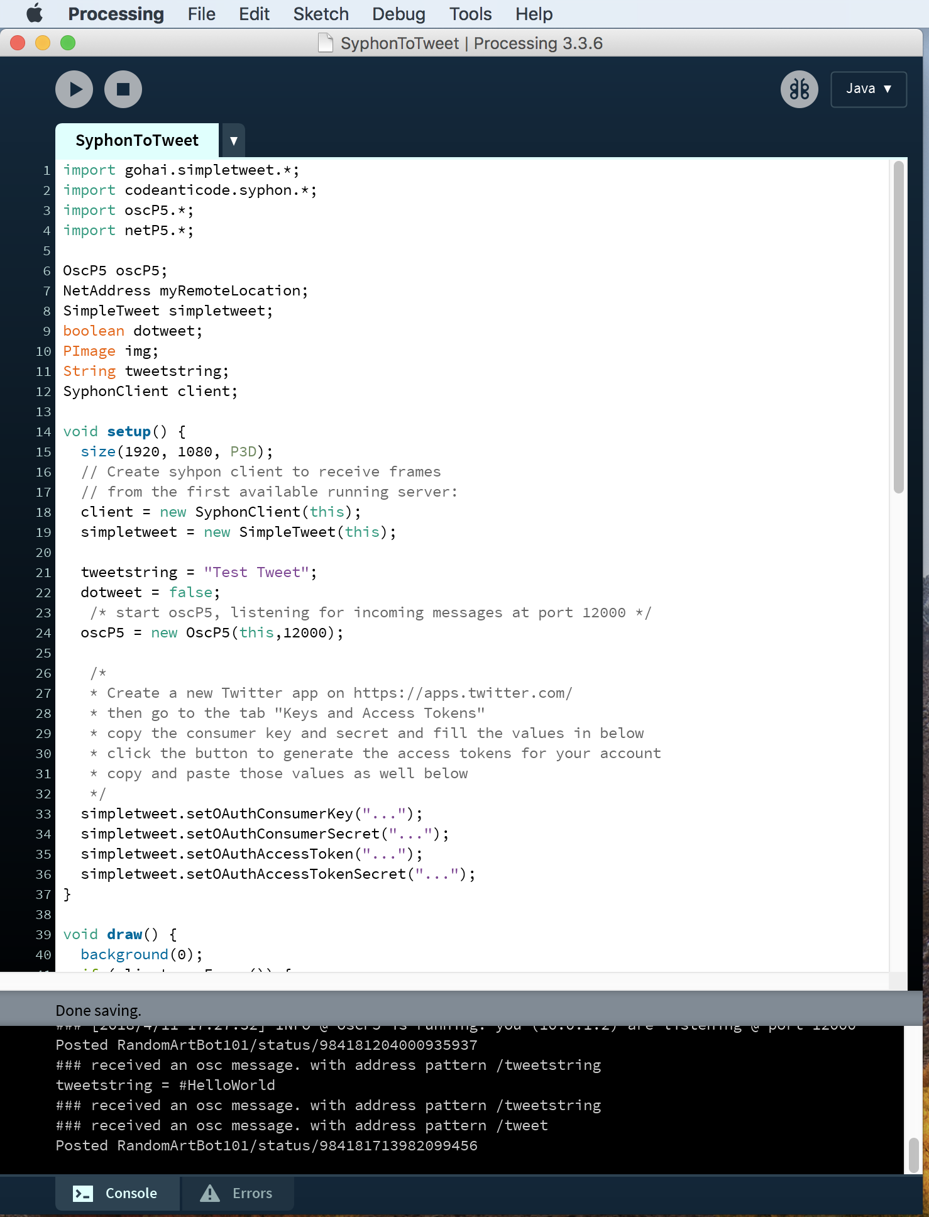929x1217 pixels.
Task: Click 'String tweetstring;' line
Action: pos(146,372)
